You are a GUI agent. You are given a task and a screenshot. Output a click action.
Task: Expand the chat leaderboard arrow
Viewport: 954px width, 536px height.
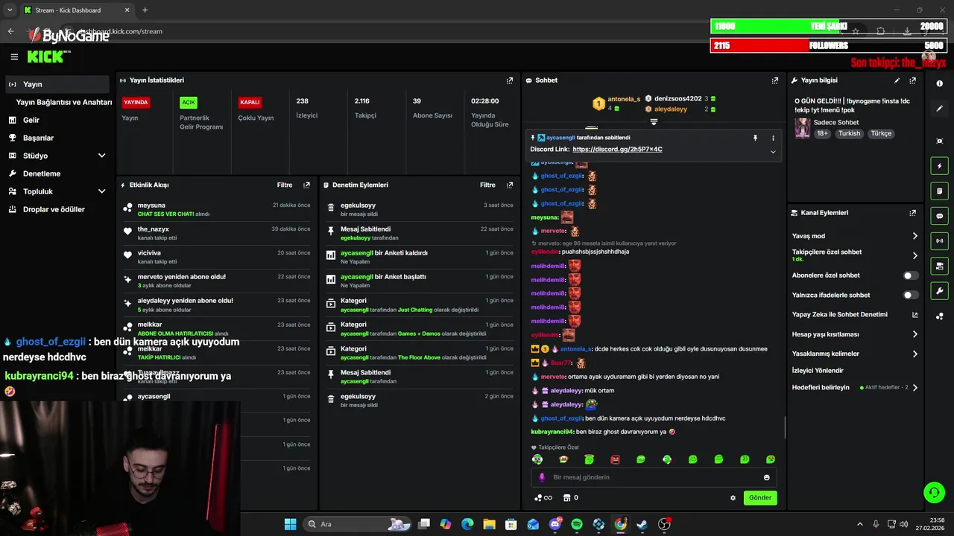[654, 122]
